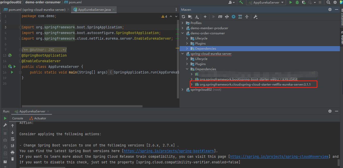Open the Actuator tab
This screenshot has height=168, width=343.
pyautogui.click(x=38, y=118)
